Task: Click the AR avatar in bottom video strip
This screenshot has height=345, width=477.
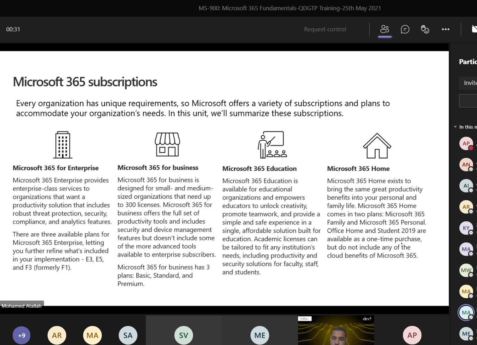Action: (x=57, y=335)
